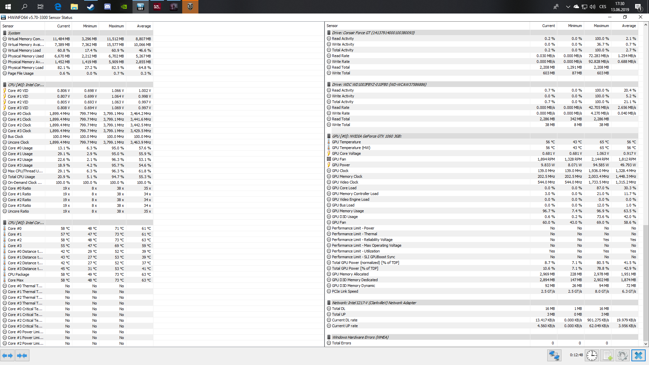
Task: Open system tray hidden icons chevron
Action: [568, 7]
